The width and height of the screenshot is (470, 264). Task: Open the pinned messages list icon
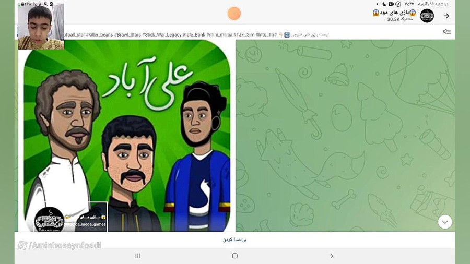[x=446, y=32]
